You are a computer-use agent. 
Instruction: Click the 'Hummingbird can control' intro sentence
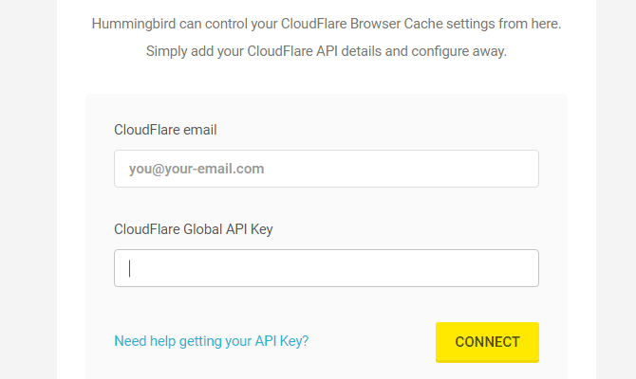click(x=326, y=24)
